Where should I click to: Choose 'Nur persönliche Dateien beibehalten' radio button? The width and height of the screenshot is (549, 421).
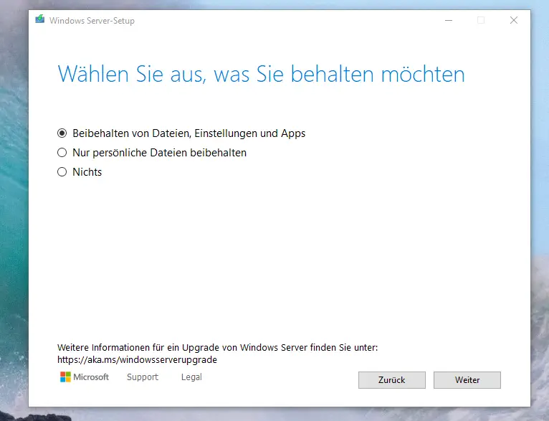(62, 153)
